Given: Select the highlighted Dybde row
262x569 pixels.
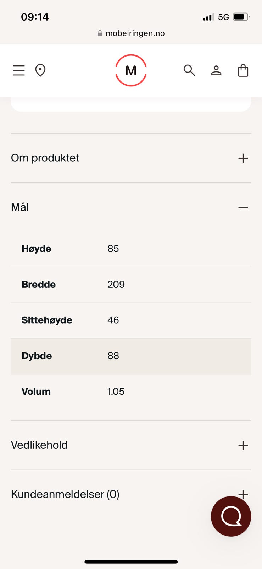Looking at the screenshot, I should [131, 356].
